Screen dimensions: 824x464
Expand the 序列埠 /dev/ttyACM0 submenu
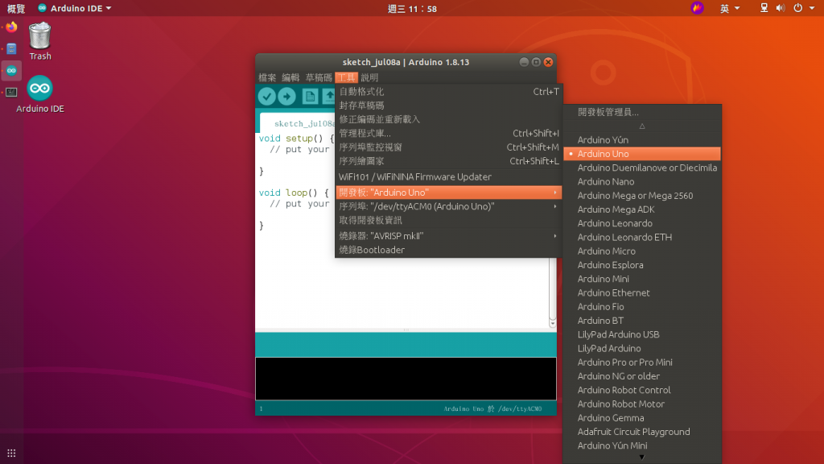pos(449,206)
